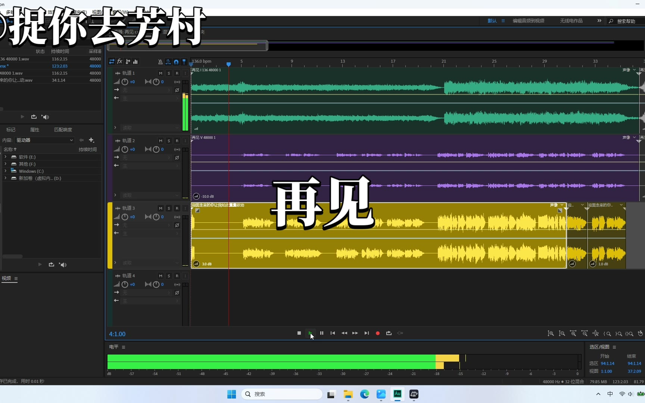Arm track 轨道 3 for record
This screenshot has width=645, height=403.
click(x=177, y=208)
